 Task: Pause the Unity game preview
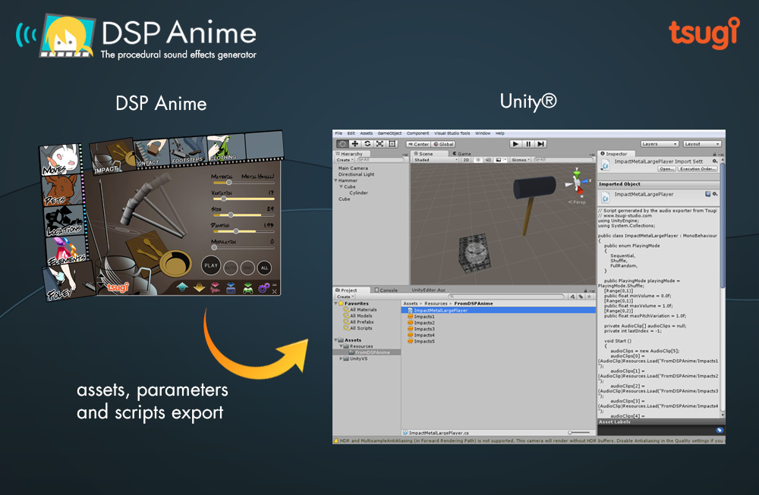528,144
